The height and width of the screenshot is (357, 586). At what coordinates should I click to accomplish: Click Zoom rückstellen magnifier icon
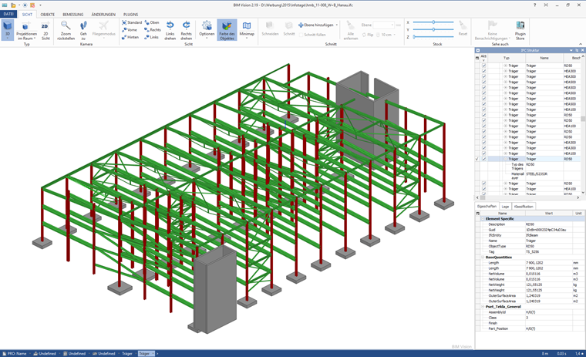point(66,25)
